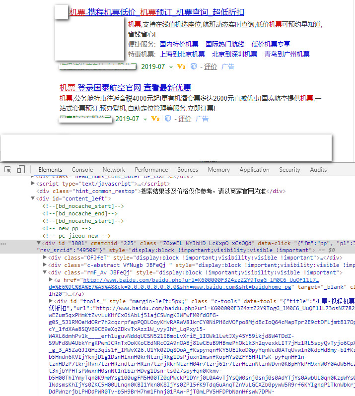
Task: Expand the c-abstract VfNugb div node
Action: [45, 264]
